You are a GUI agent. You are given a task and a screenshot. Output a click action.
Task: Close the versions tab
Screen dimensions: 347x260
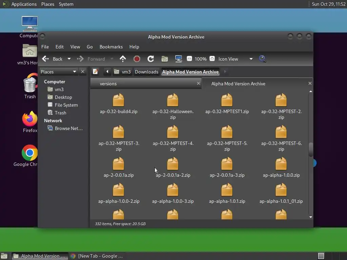point(199,83)
